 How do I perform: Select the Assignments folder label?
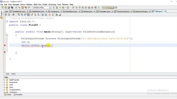[14, 82]
